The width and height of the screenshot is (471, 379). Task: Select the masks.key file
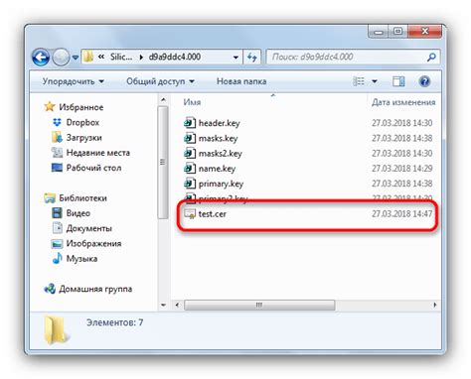tap(218, 138)
